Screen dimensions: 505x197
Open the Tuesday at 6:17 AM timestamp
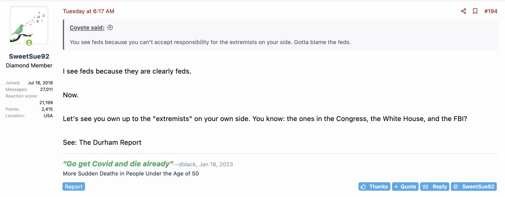point(88,11)
